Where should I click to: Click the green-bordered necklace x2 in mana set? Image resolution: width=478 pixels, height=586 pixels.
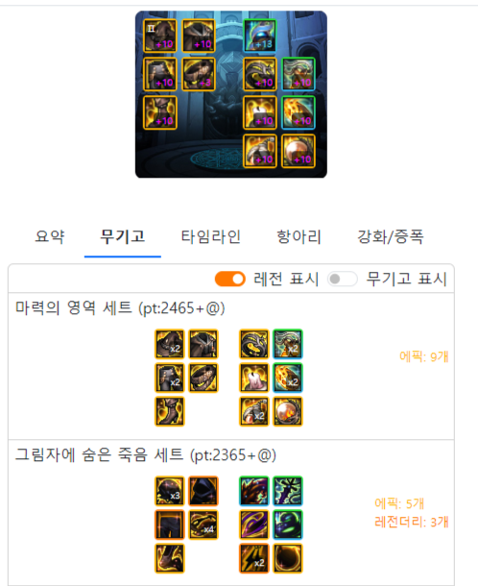(x=288, y=344)
